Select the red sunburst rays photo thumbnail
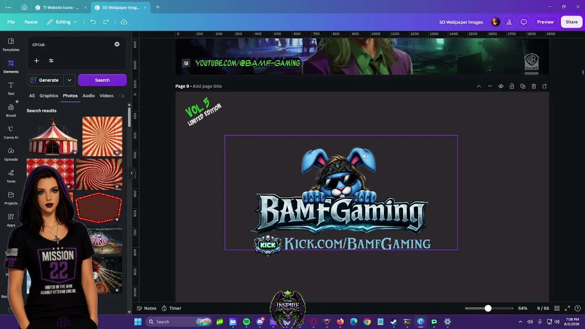Viewport: 585px width, 329px height. [102, 136]
